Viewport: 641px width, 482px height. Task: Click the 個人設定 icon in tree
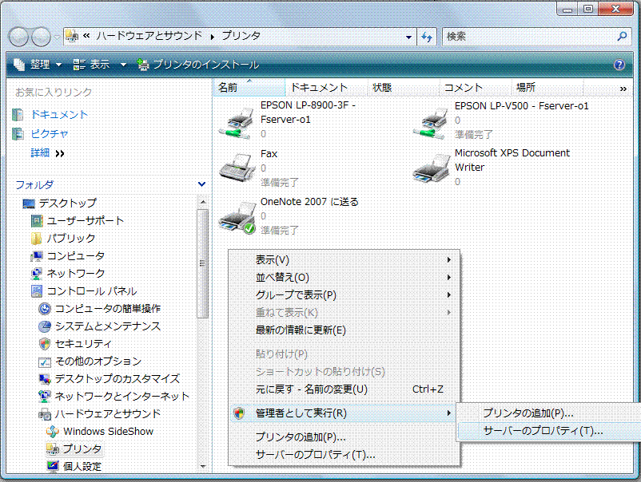tap(53, 466)
